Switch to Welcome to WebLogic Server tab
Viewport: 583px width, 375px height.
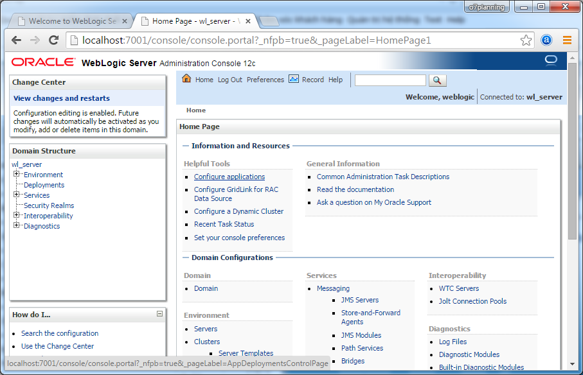(x=72, y=21)
